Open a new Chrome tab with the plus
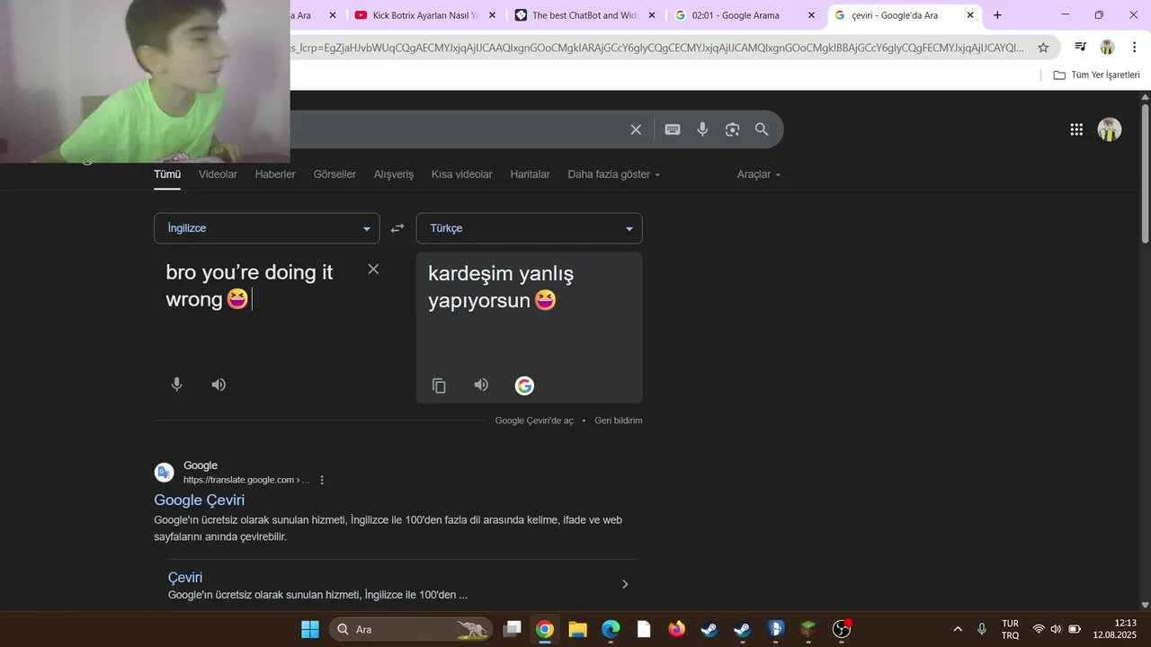This screenshot has width=1151, height=647. coord(997,15)
